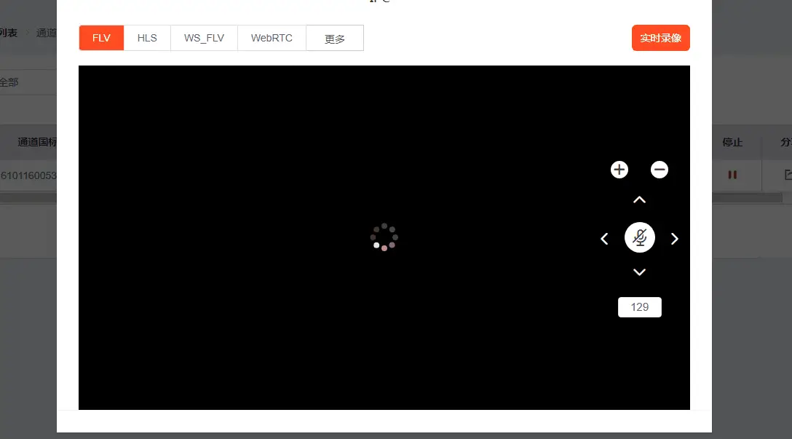Zoom out with the minus icon

[x=660, y=170]
